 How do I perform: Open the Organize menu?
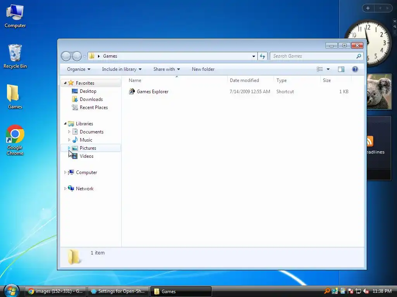pyautogui.click(x=78, y=69)
